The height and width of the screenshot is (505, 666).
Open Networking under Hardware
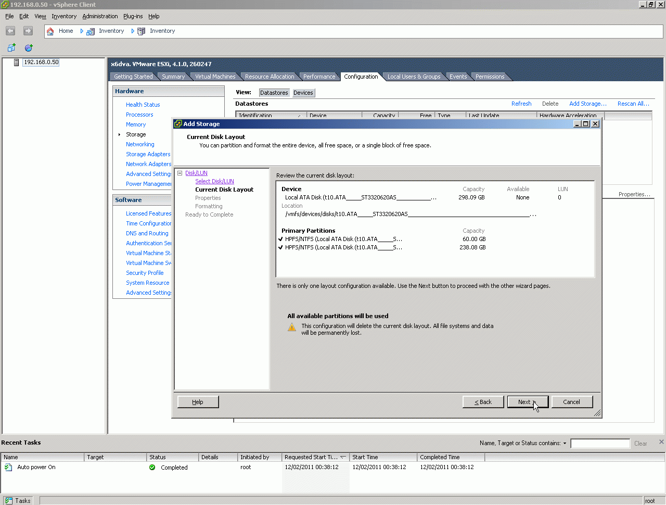[140, 144]
